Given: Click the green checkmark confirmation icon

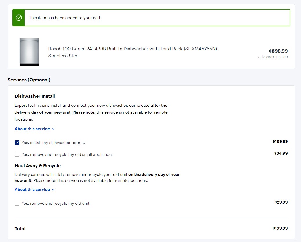Looking at the screenshot, I should click(19, 18).
